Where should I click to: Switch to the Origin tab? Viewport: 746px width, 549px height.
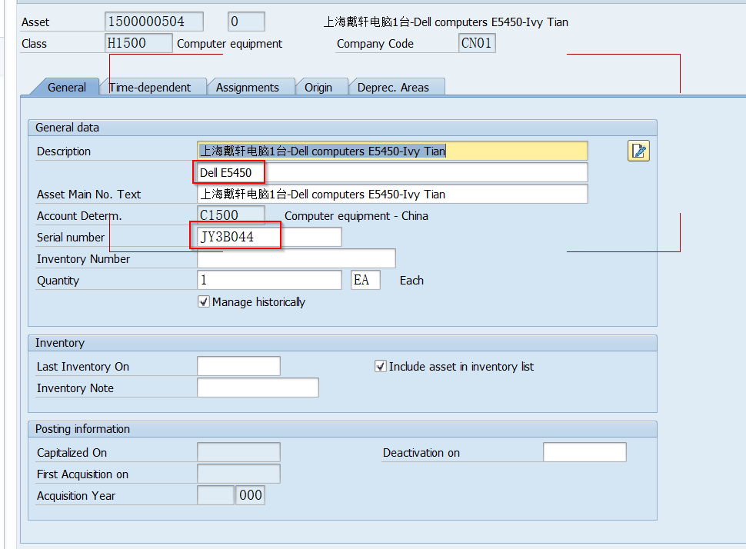(318, 88)
